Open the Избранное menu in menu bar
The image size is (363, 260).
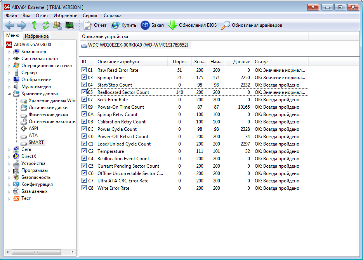pyautogui.click(x=66, y=16)
